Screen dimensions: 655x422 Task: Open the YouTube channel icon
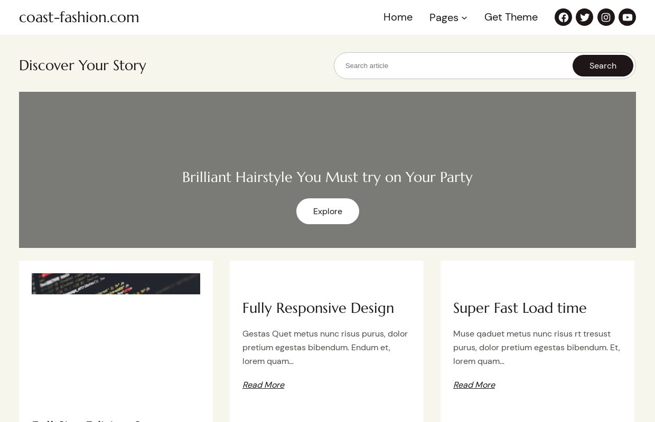tap(627, 17)
